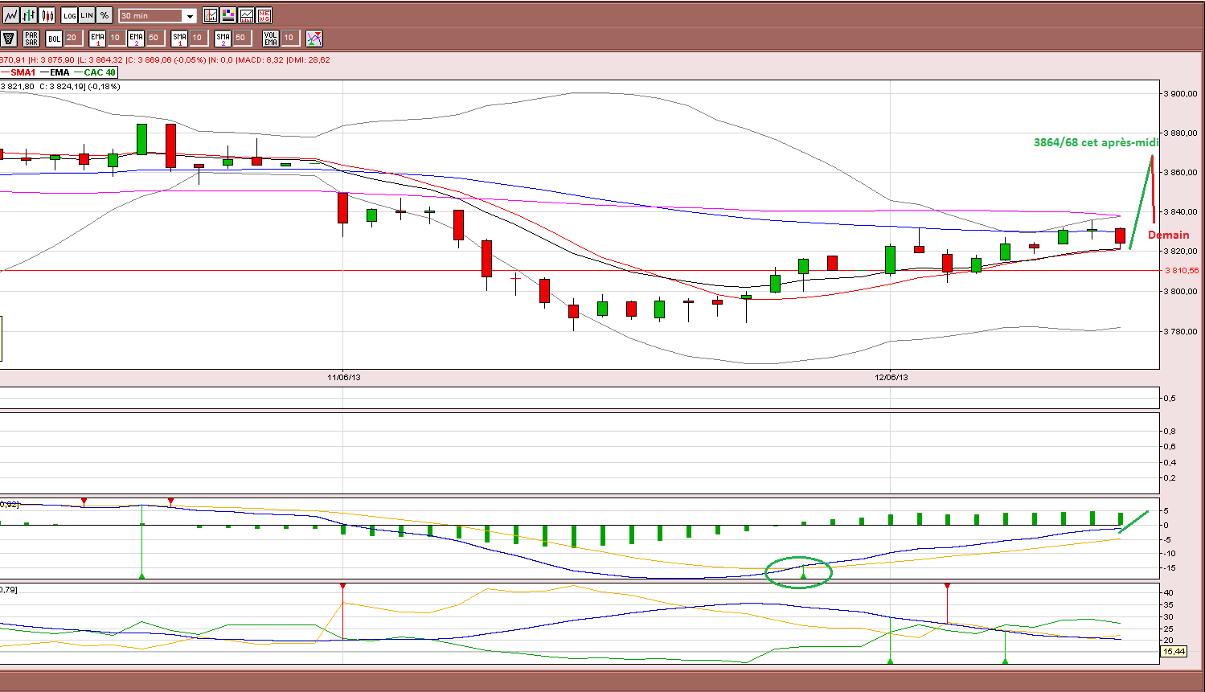The width and height of the screenshot is (1205, 692).
Task: Click the 3 860,00 price axis label
Action: pyautogui.click(x=1181, y=172)
